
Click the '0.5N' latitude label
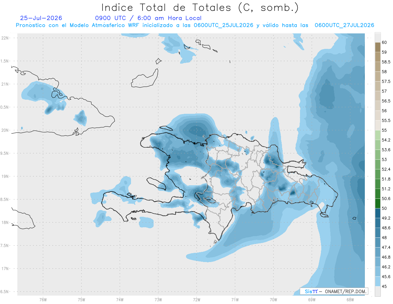click(x=5, y=107)
